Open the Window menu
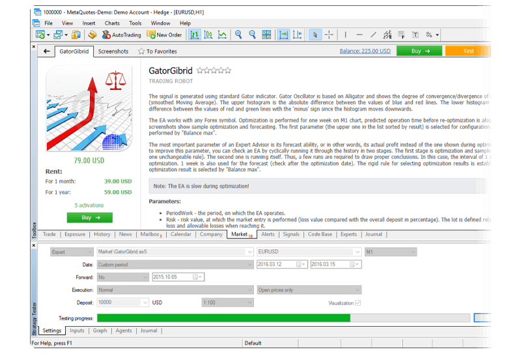 [160, 23]
